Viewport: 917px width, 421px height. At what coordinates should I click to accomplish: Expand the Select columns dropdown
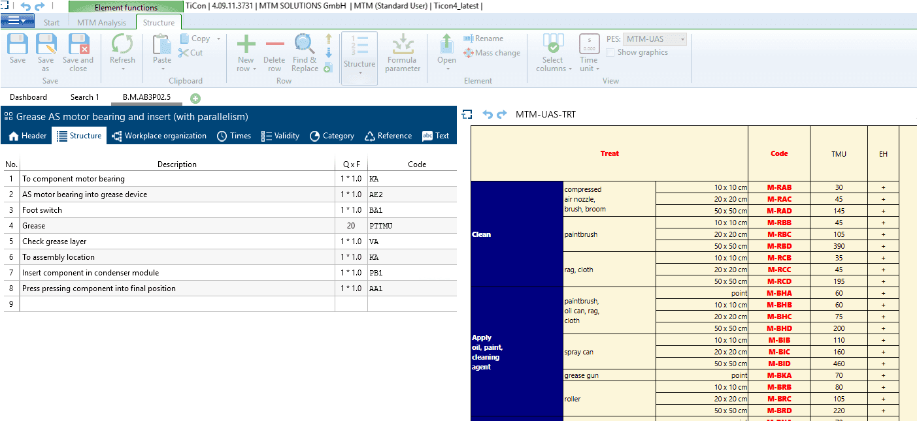554,69
